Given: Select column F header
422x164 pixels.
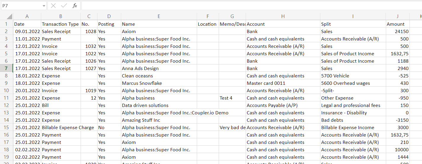Looking at the screenshot, I should (208, 17).
